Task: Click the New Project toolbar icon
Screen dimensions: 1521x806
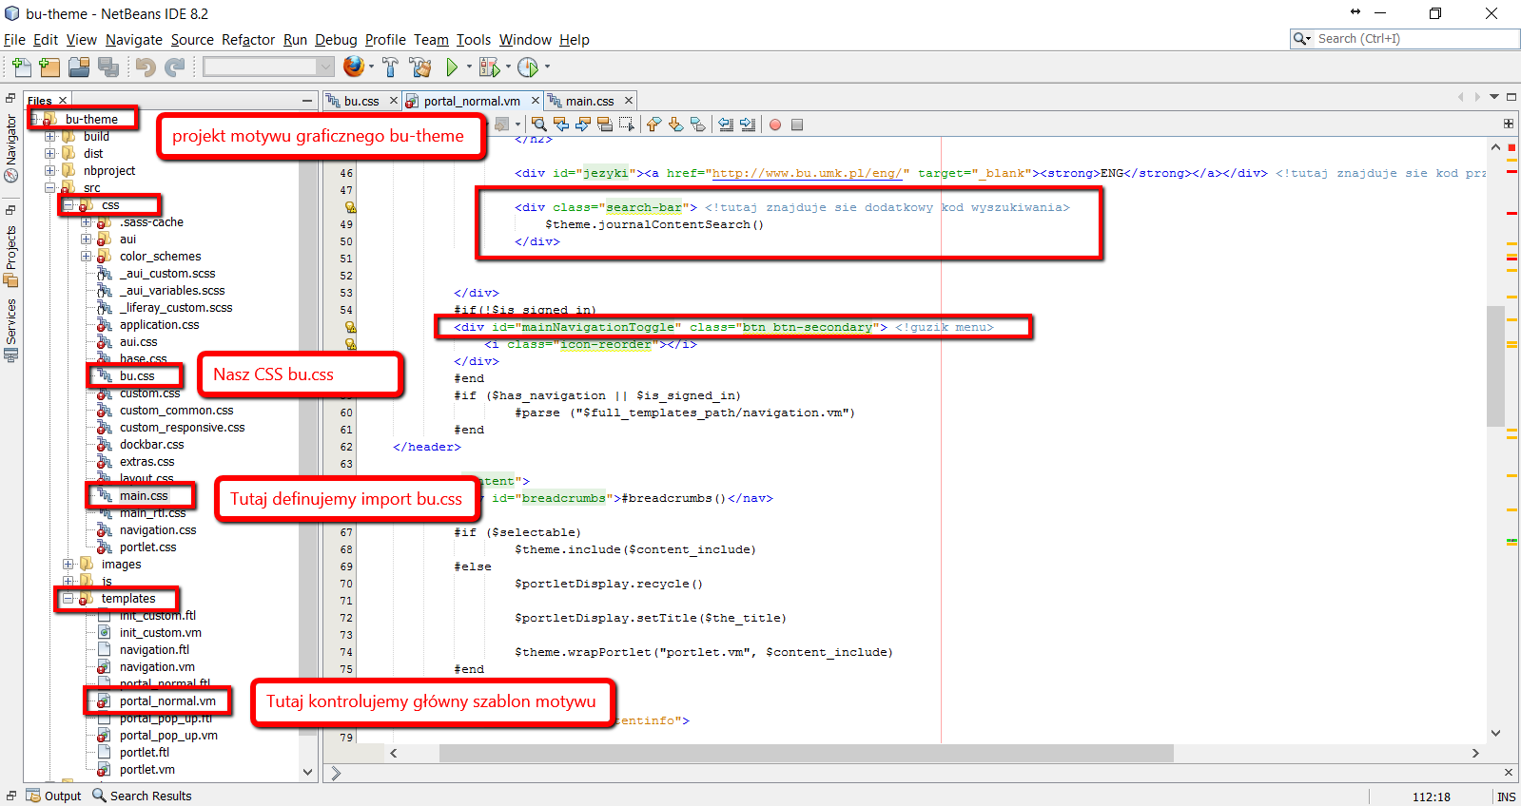Action: (49, 67)
